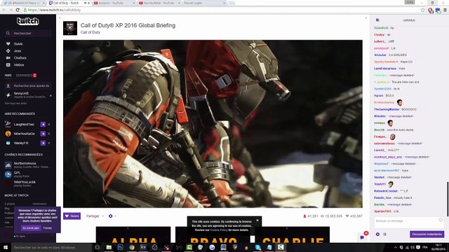449x252 pixels.
Task: Close the Call of Duty Twitch tab
Action: click(89, 3)
